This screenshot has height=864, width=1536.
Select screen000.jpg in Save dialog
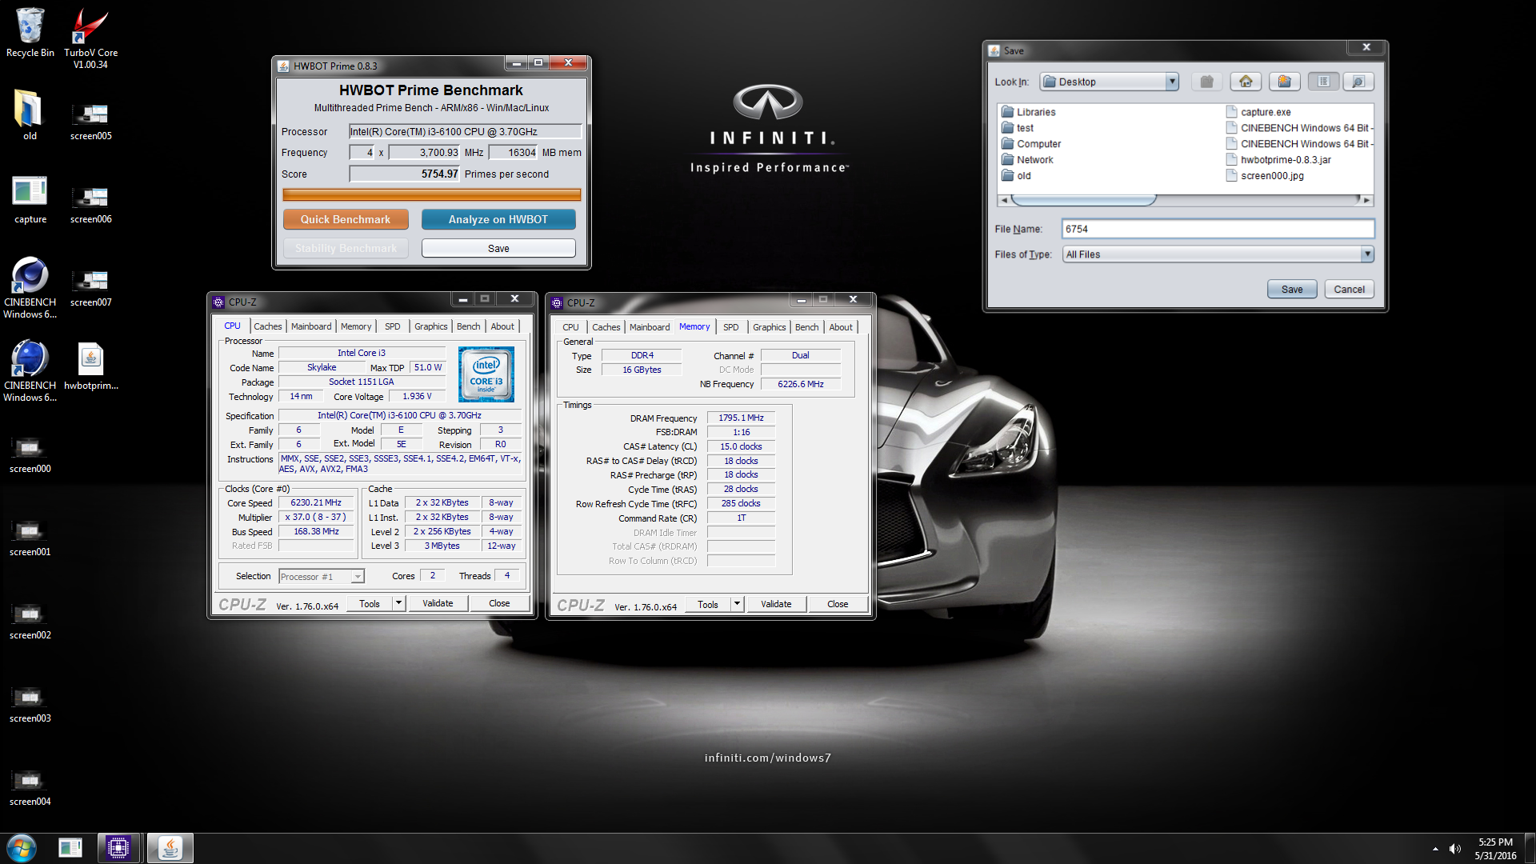1265,176
